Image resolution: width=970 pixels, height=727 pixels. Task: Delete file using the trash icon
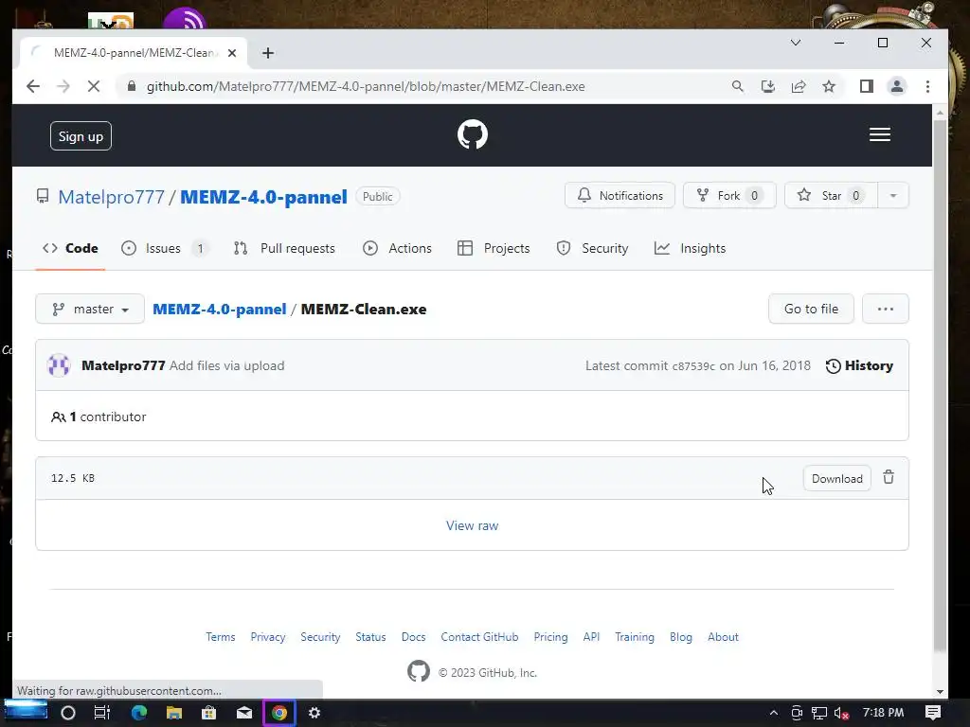[889, 478]
